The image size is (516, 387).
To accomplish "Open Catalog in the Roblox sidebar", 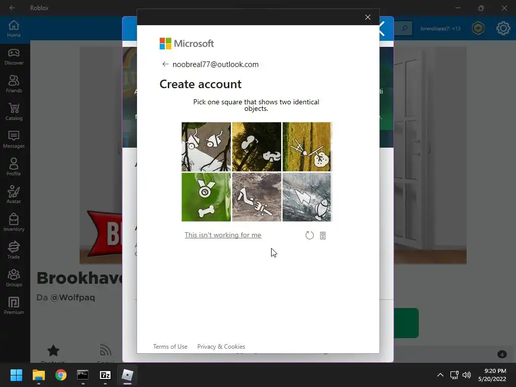I will [x=14, y=112].
